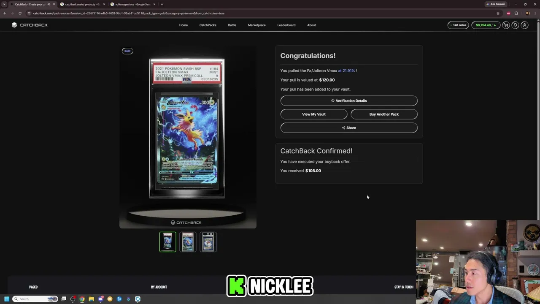Open the notifications bell
540x304 pixels.
[x=515, y=25]
